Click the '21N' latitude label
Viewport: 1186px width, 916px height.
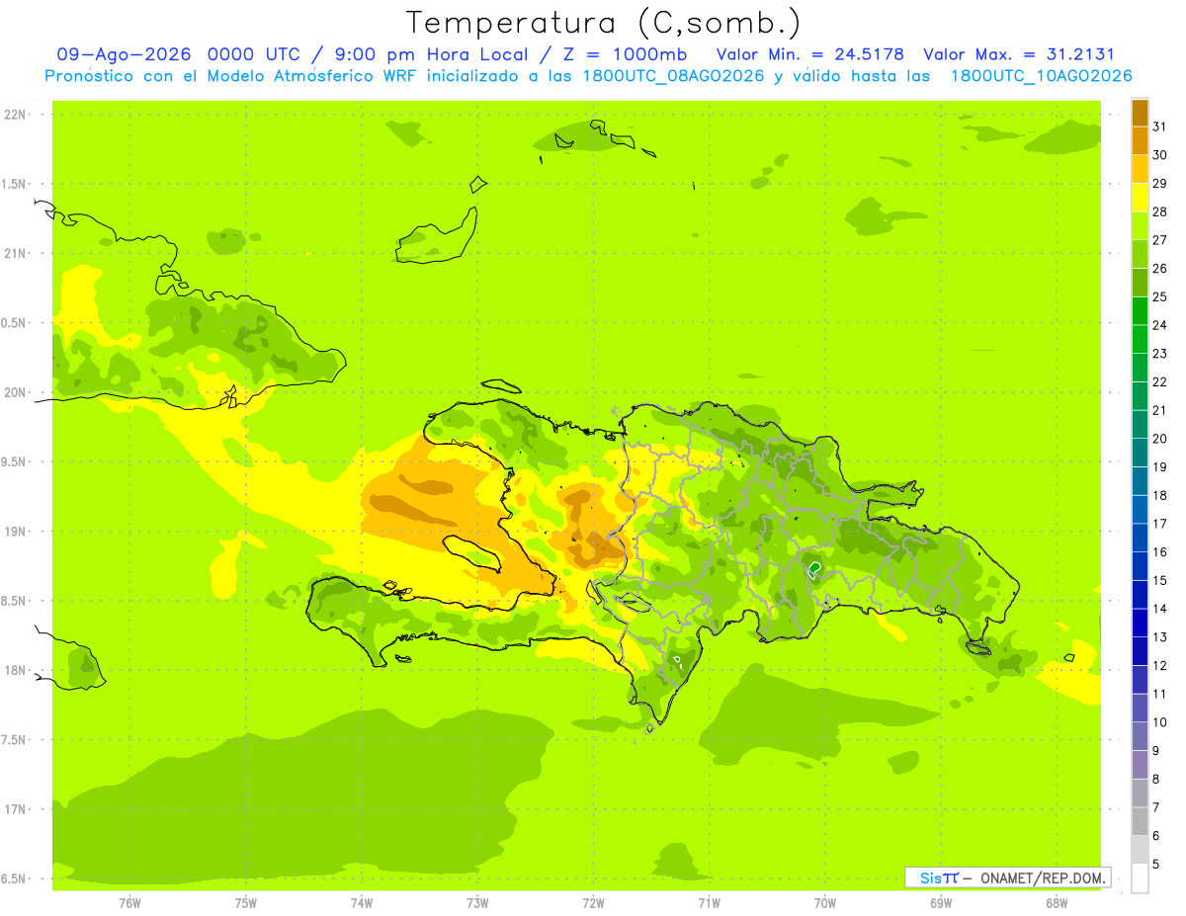click(16, 254)
